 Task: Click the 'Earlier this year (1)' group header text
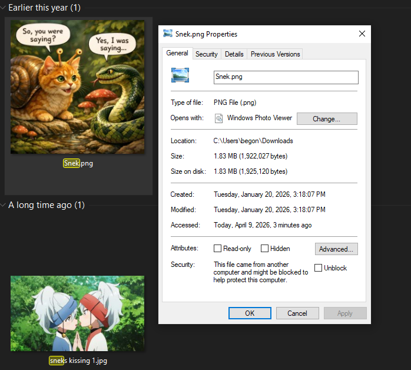coord(45,8)
